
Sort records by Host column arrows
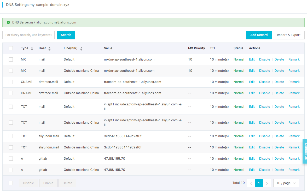point(50,49)
